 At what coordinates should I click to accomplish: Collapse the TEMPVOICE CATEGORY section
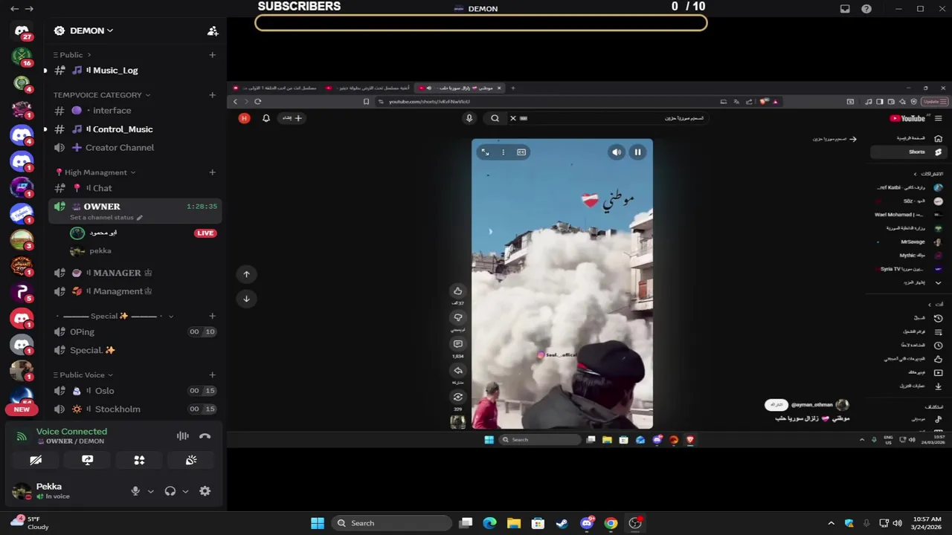102,95
